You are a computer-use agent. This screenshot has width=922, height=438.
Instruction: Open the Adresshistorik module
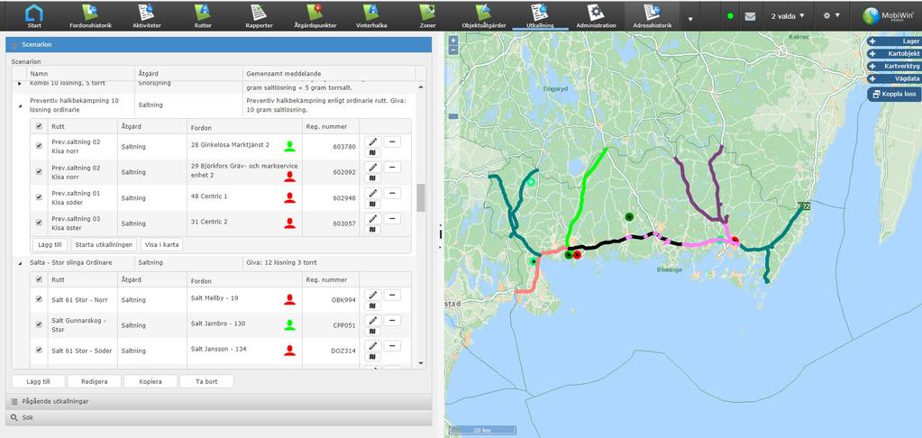click(x=653, y=16)
